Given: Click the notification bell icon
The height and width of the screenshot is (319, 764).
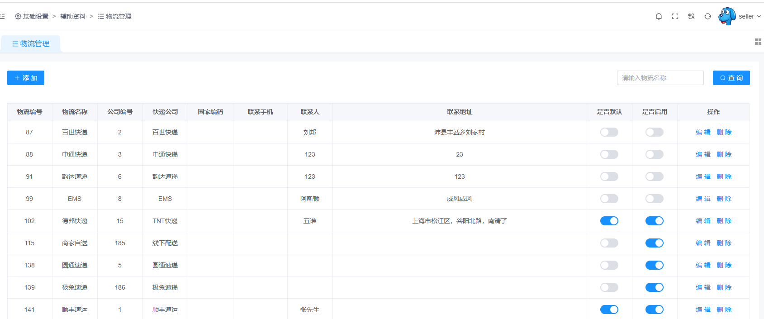Looking at the screenshot, I should coord(659,16).
